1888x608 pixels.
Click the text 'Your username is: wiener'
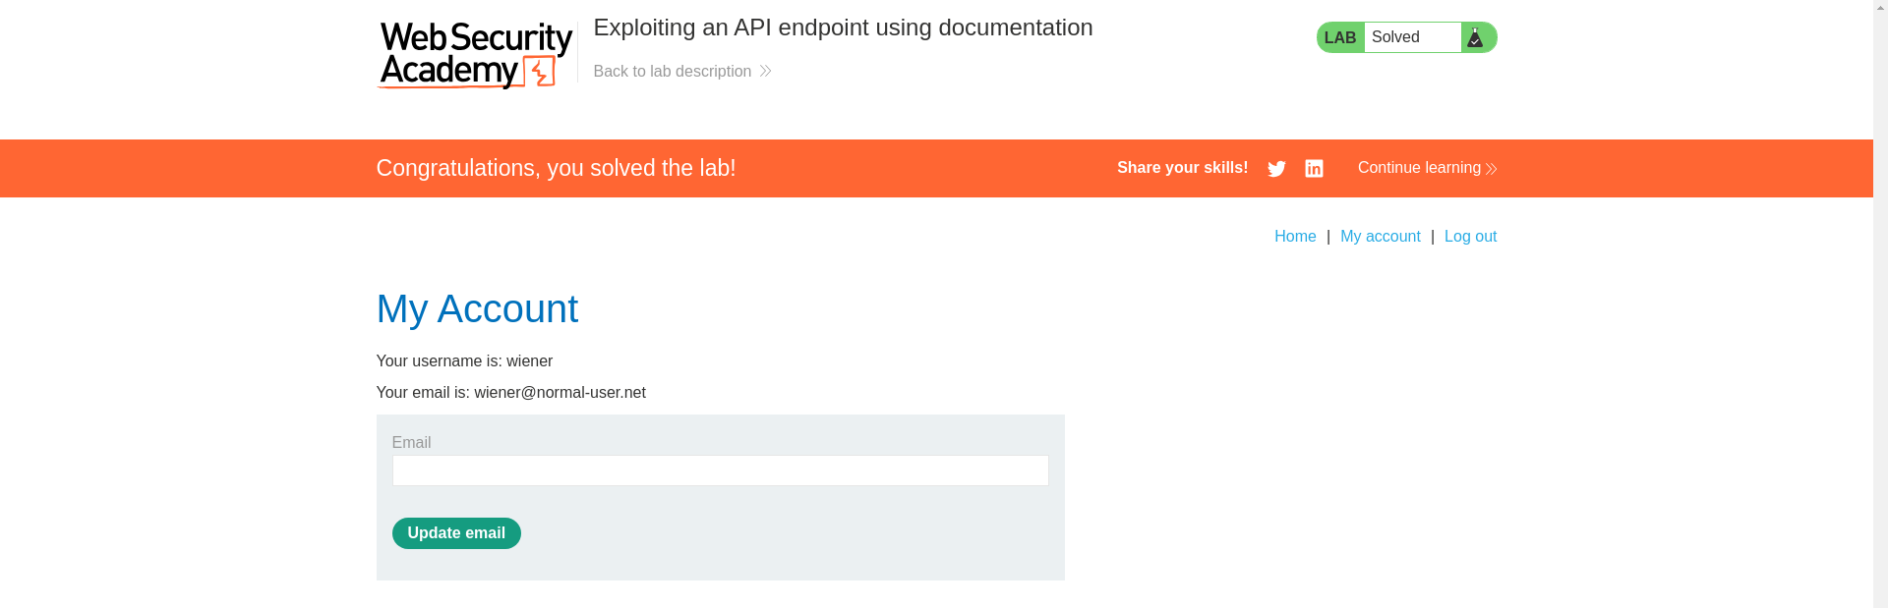pyautogui.click(x=464, y=361)
